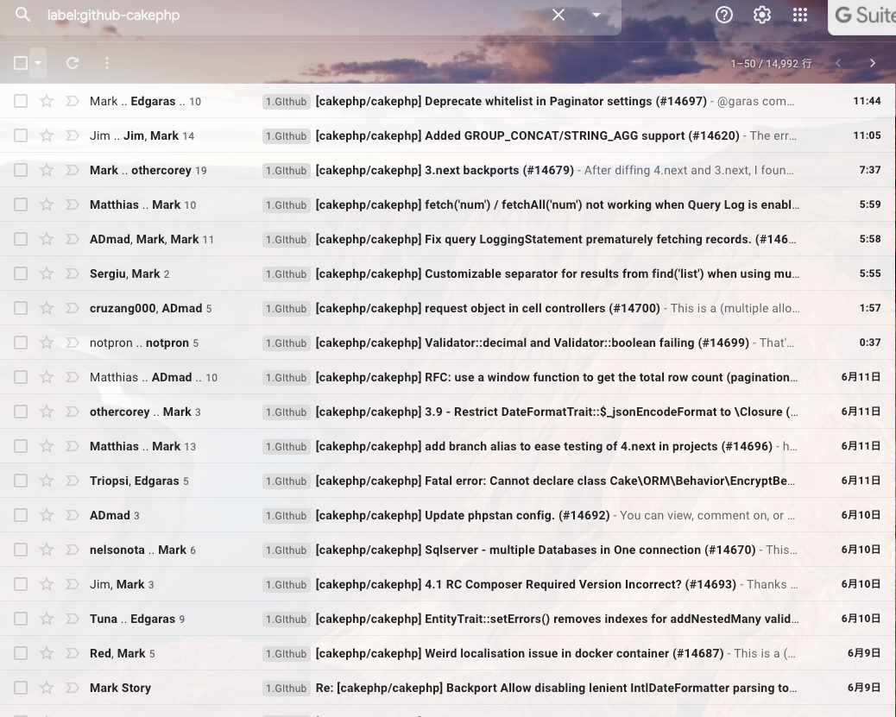Click the 0:37 timestamp

(x=870, y=343)
